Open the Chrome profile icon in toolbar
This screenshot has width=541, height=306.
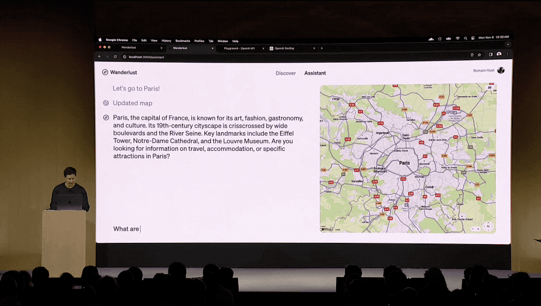click(x=499, y=55)
